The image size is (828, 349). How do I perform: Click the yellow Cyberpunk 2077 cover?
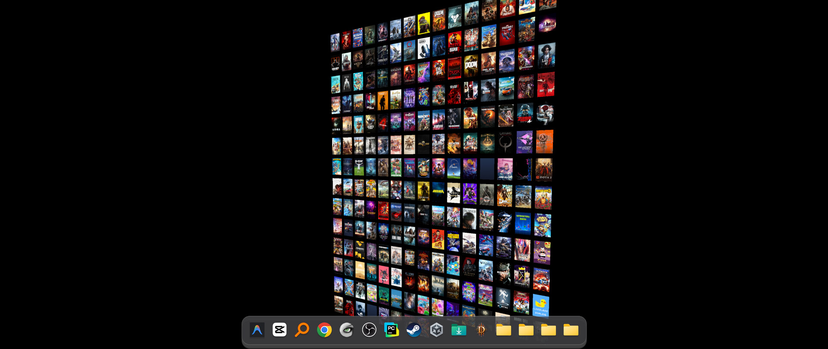[424, 23]
